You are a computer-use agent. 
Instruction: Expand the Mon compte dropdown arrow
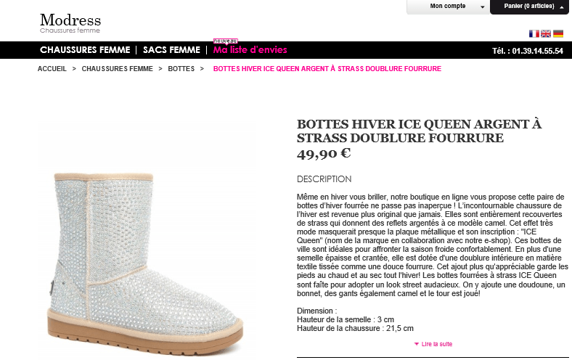483,7
